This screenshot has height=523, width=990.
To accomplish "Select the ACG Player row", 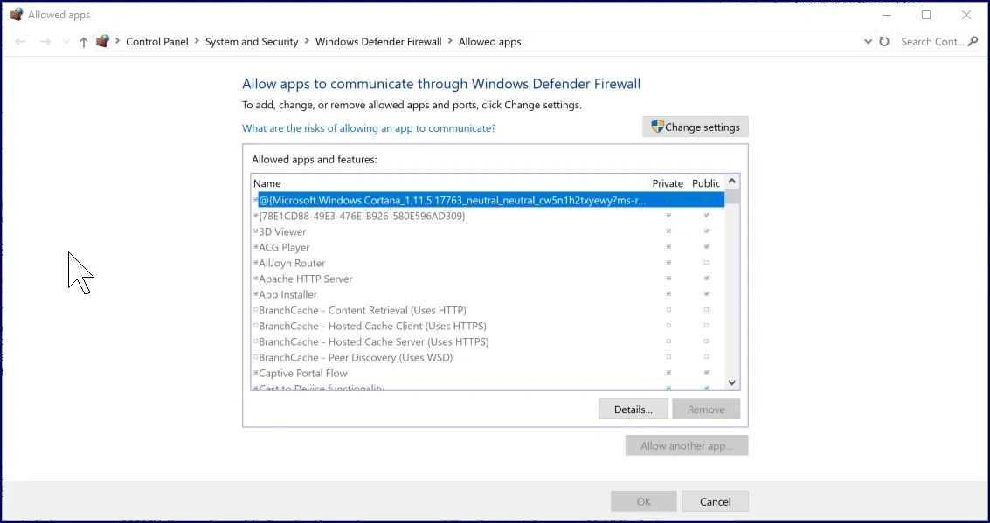I will pyautogui.click(x=488, y=247).
